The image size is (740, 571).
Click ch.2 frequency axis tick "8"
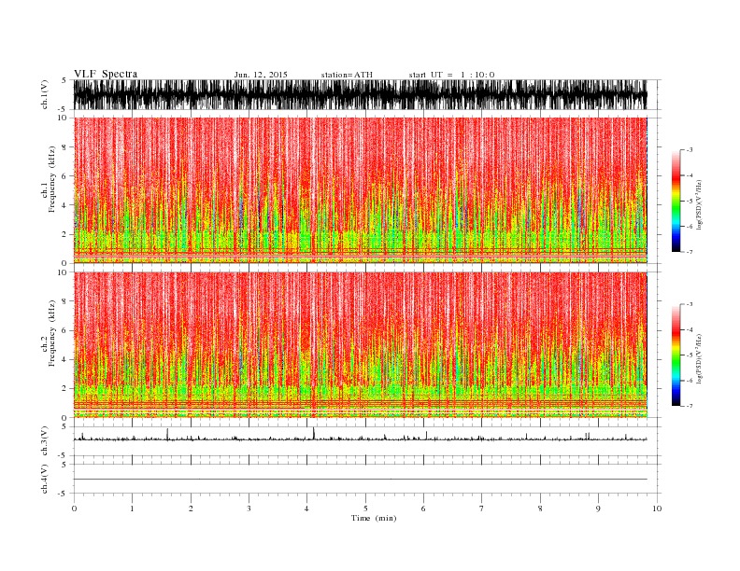click(x=65, y=301)
